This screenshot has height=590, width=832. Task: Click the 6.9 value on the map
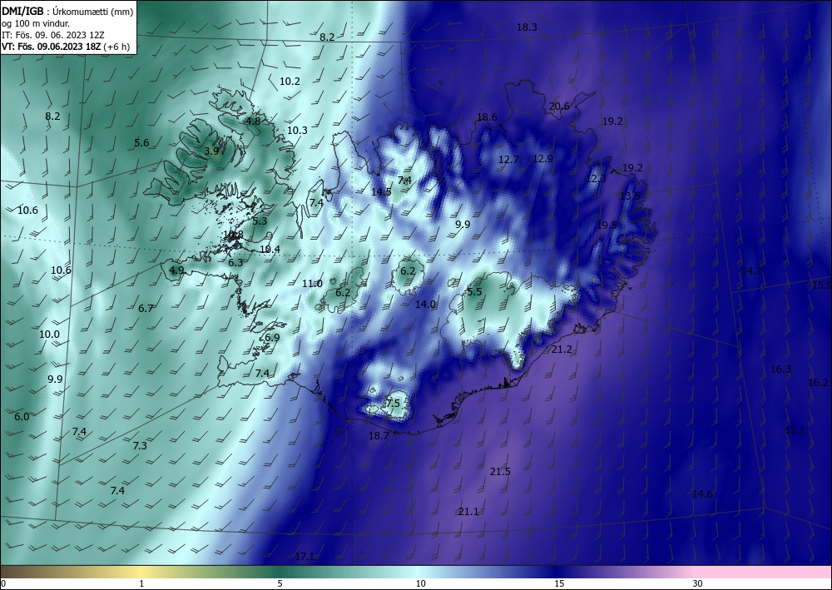coord(272,338)
